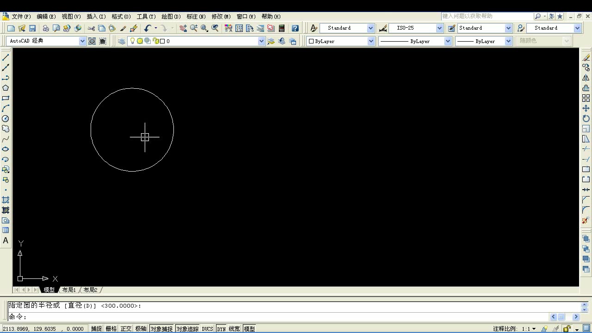Open the QuickCalc calculator icon

[281, 28]
